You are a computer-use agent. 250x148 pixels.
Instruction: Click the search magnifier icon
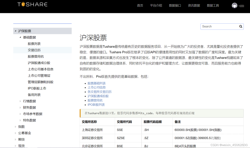coord(241,26)
